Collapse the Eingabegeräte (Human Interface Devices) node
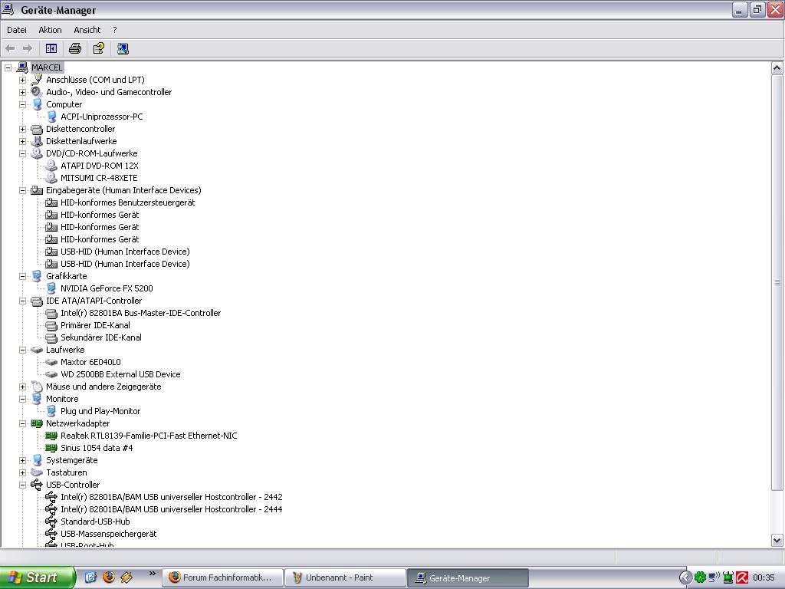 point(22,190)
